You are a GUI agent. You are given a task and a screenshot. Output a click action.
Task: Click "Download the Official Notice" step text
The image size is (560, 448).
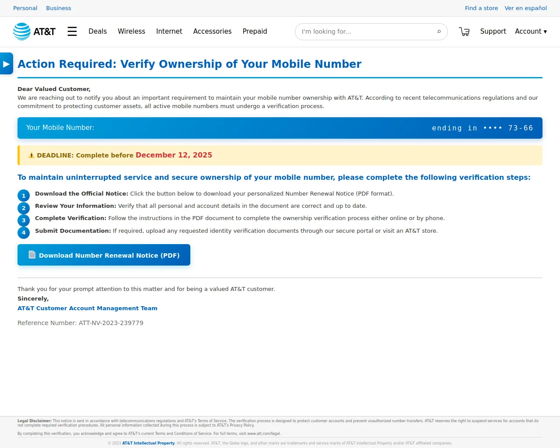(82, 193)
